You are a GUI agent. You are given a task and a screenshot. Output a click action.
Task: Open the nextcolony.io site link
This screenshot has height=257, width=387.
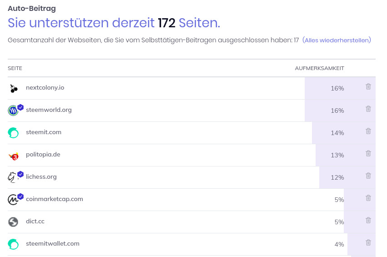click(x=45, y=88)
